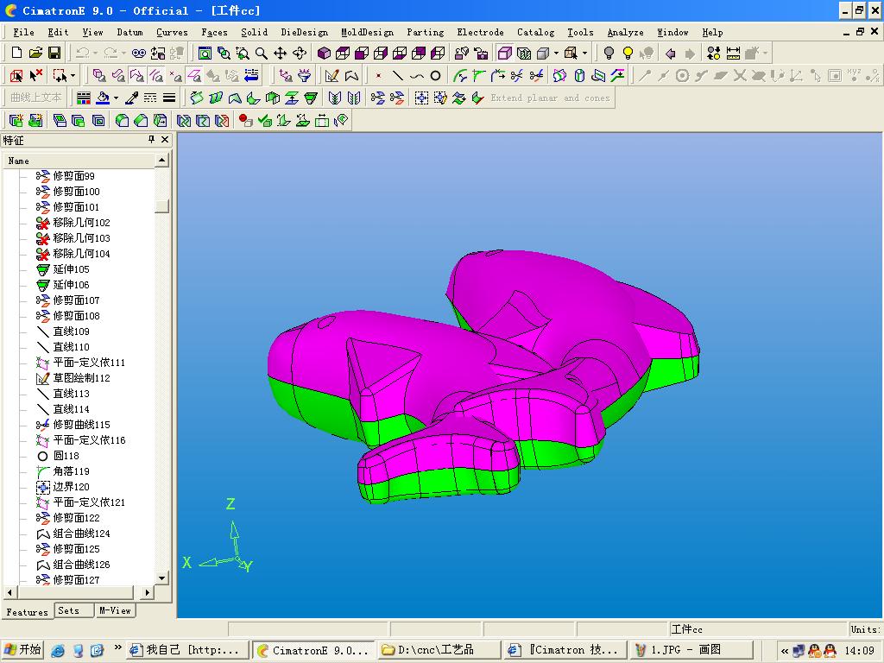Toggle the second object-type selection filter
Image resolution: width=884 pixels, height=663 pixels.
[118, 75]
